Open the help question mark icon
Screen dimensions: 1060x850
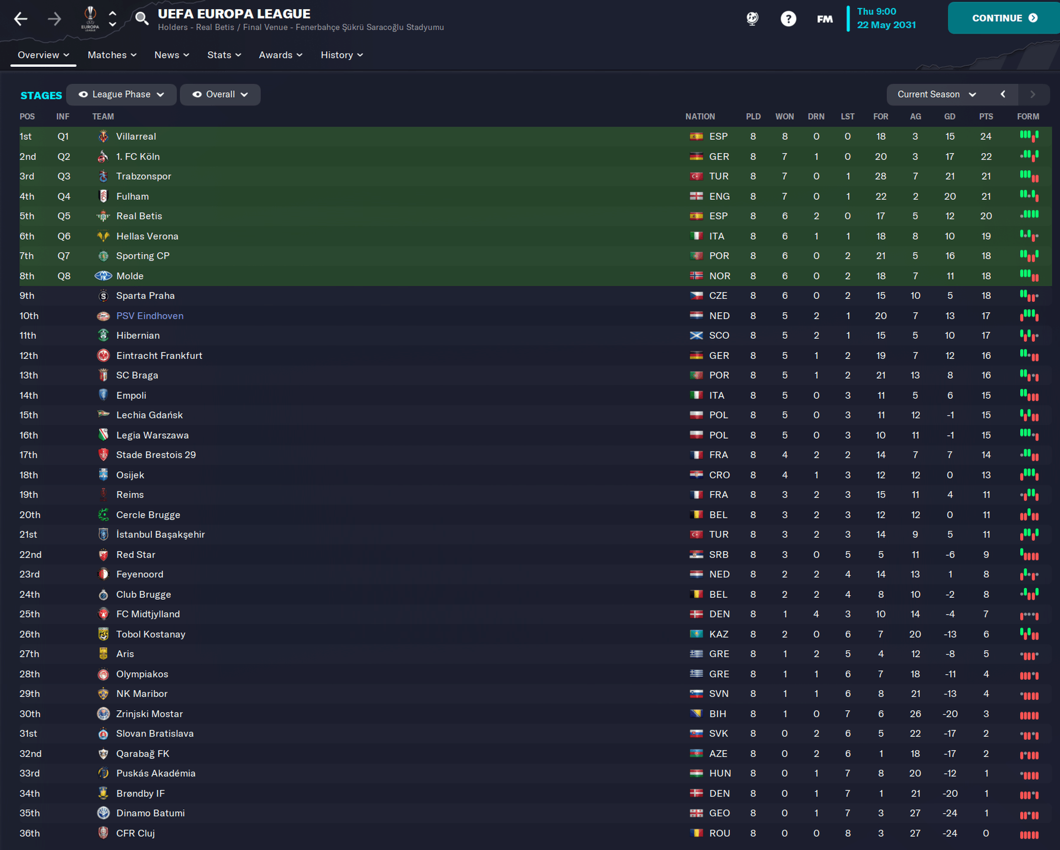click(788, 19)
